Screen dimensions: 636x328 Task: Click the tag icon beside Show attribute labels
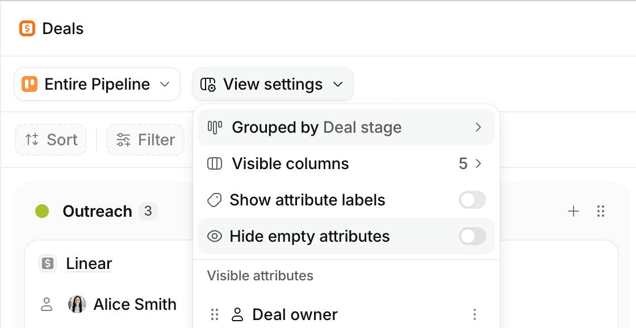point(214,200)
